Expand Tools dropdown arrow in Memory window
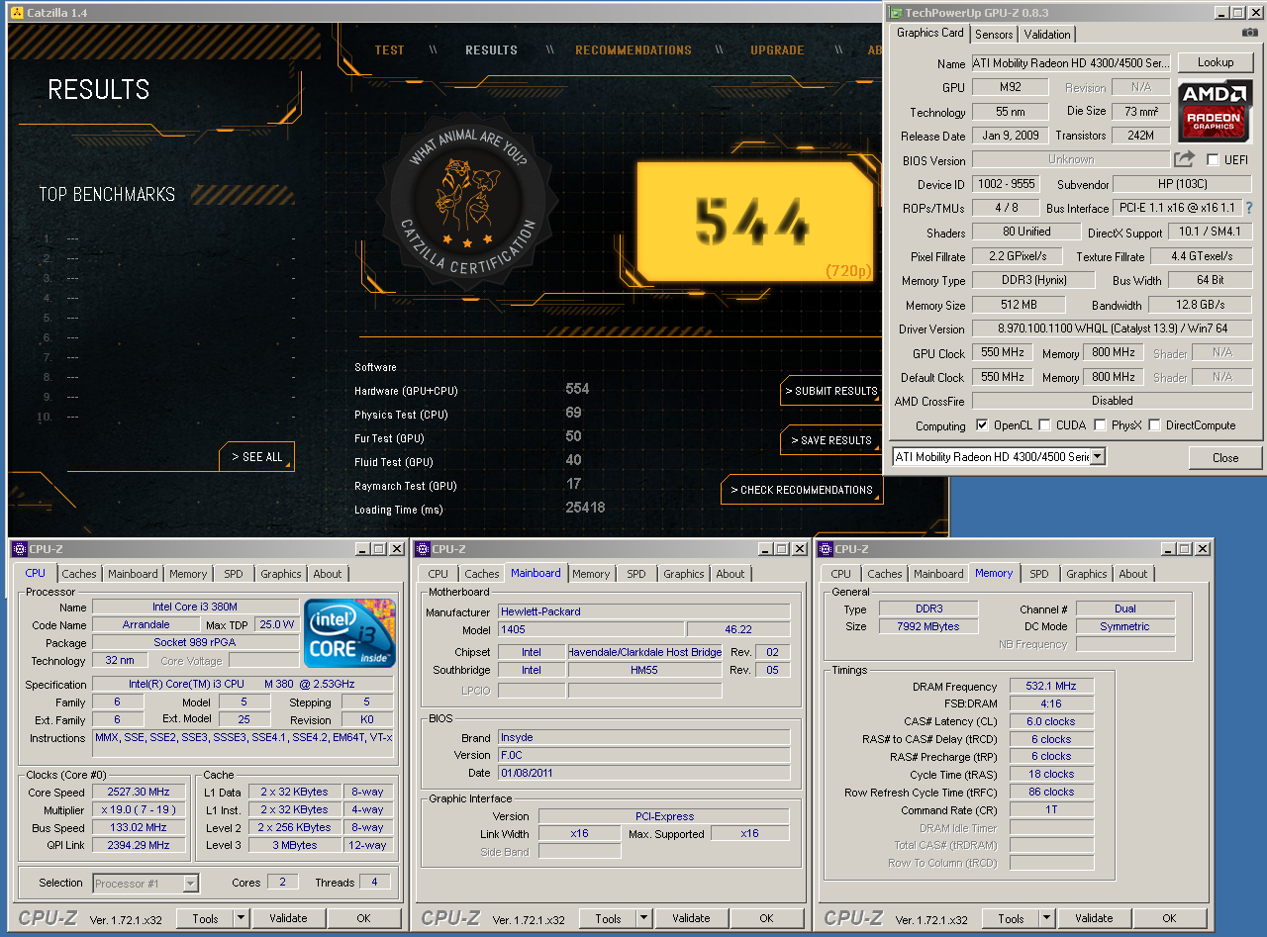 point(1046,918)
